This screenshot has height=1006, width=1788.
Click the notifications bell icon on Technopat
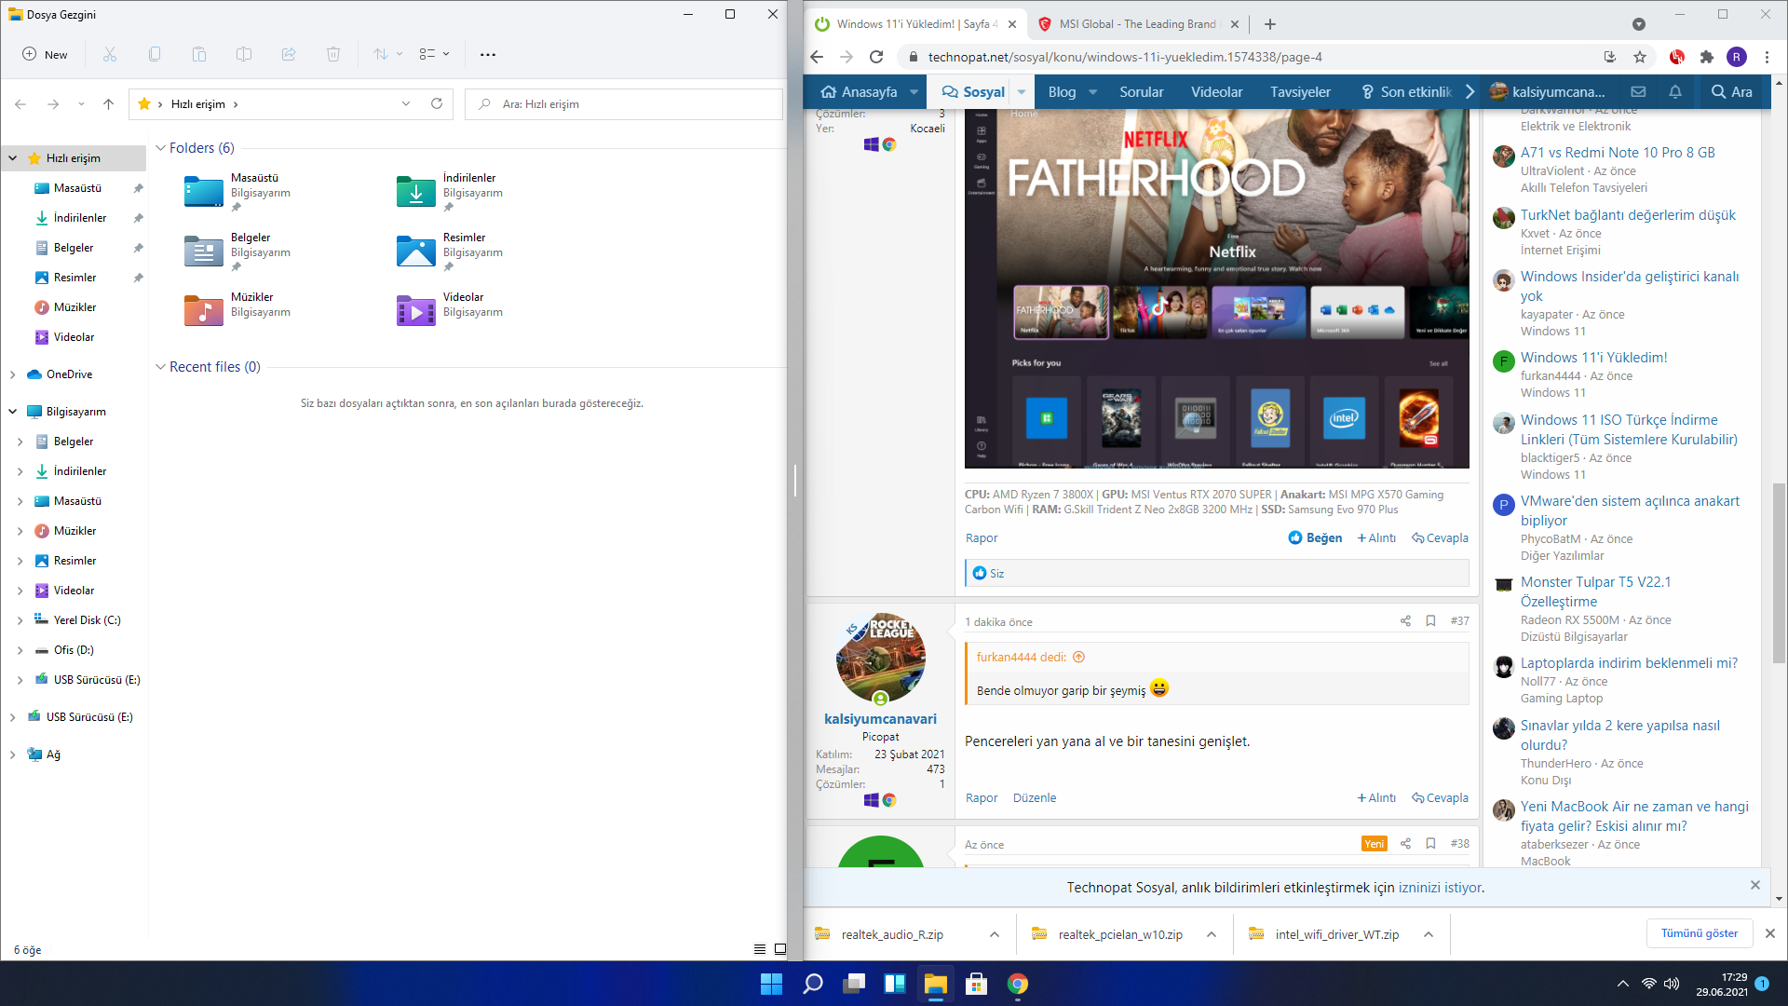click(x=1675, y=91)
